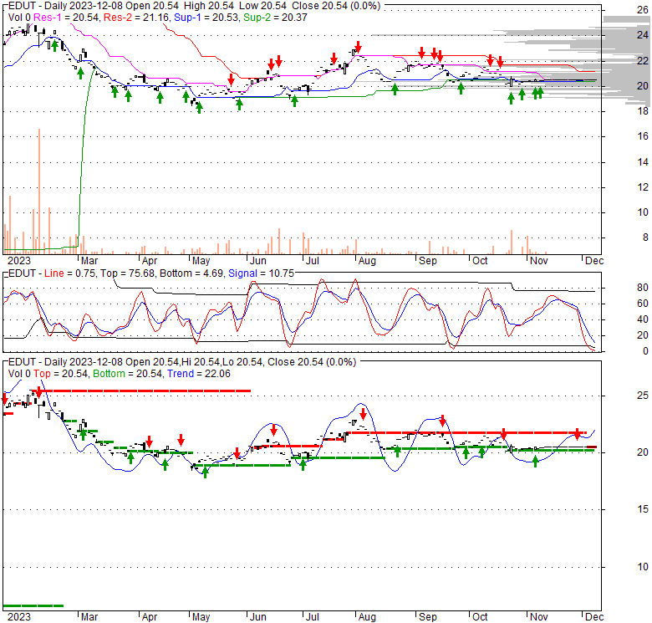
Task: Click the Jun label on bottom chart's date axis
Action: point(258,617)
